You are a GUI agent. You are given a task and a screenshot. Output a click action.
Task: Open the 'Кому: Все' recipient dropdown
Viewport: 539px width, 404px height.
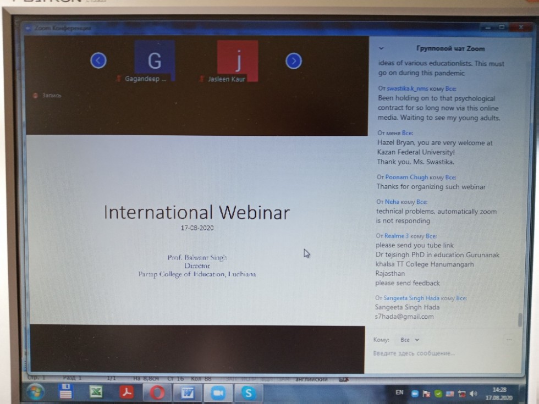tap(410, 340)
